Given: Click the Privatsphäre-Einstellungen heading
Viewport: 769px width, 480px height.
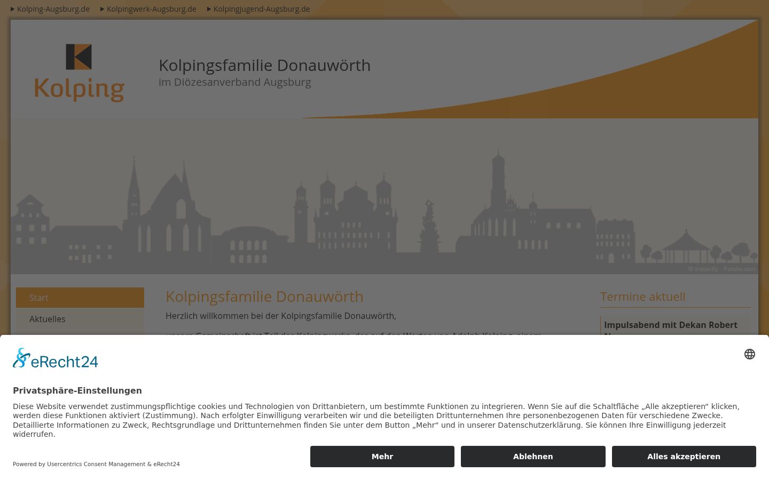Looking at the screenshot, I should click(x=77, y=390).
